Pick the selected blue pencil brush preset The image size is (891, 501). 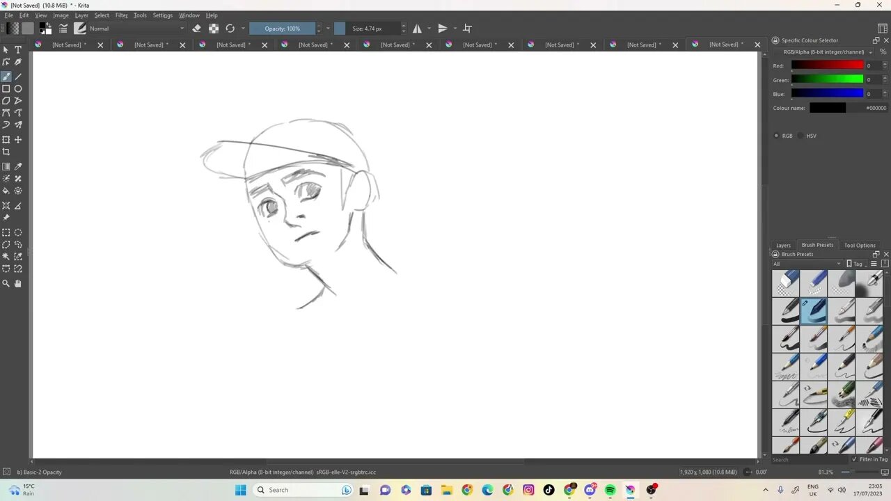pyautogui.click(x=814, y=311)
